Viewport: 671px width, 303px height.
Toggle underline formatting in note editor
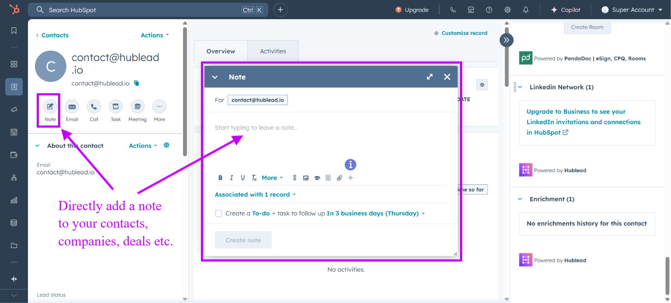click(243, 178)
